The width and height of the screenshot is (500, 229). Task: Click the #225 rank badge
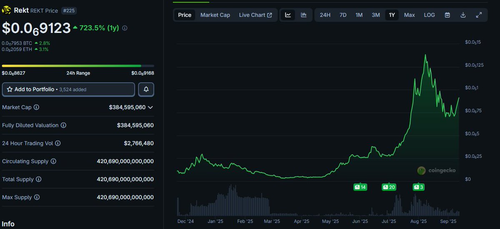[69, 10]
